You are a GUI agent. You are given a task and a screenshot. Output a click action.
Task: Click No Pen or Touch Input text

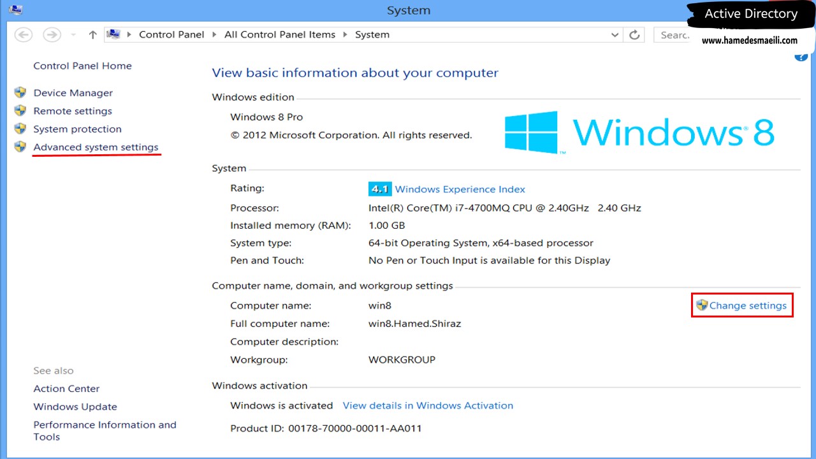[489, 261]
